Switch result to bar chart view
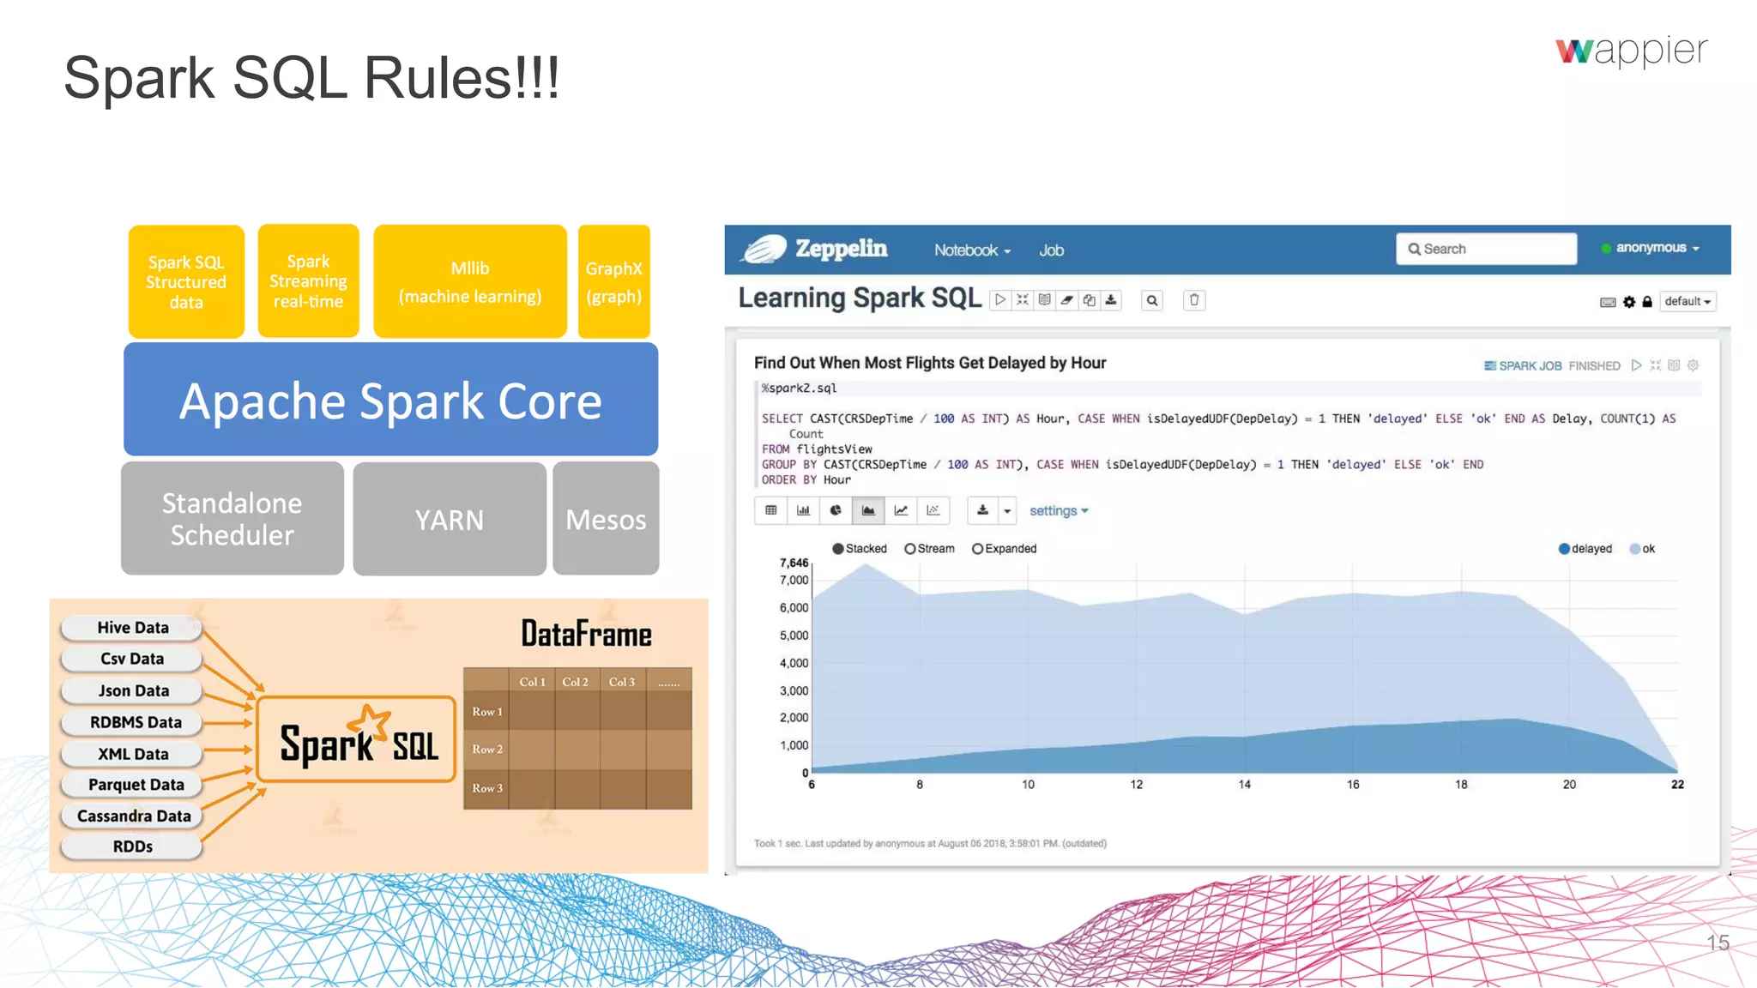 tap(803, 510)
